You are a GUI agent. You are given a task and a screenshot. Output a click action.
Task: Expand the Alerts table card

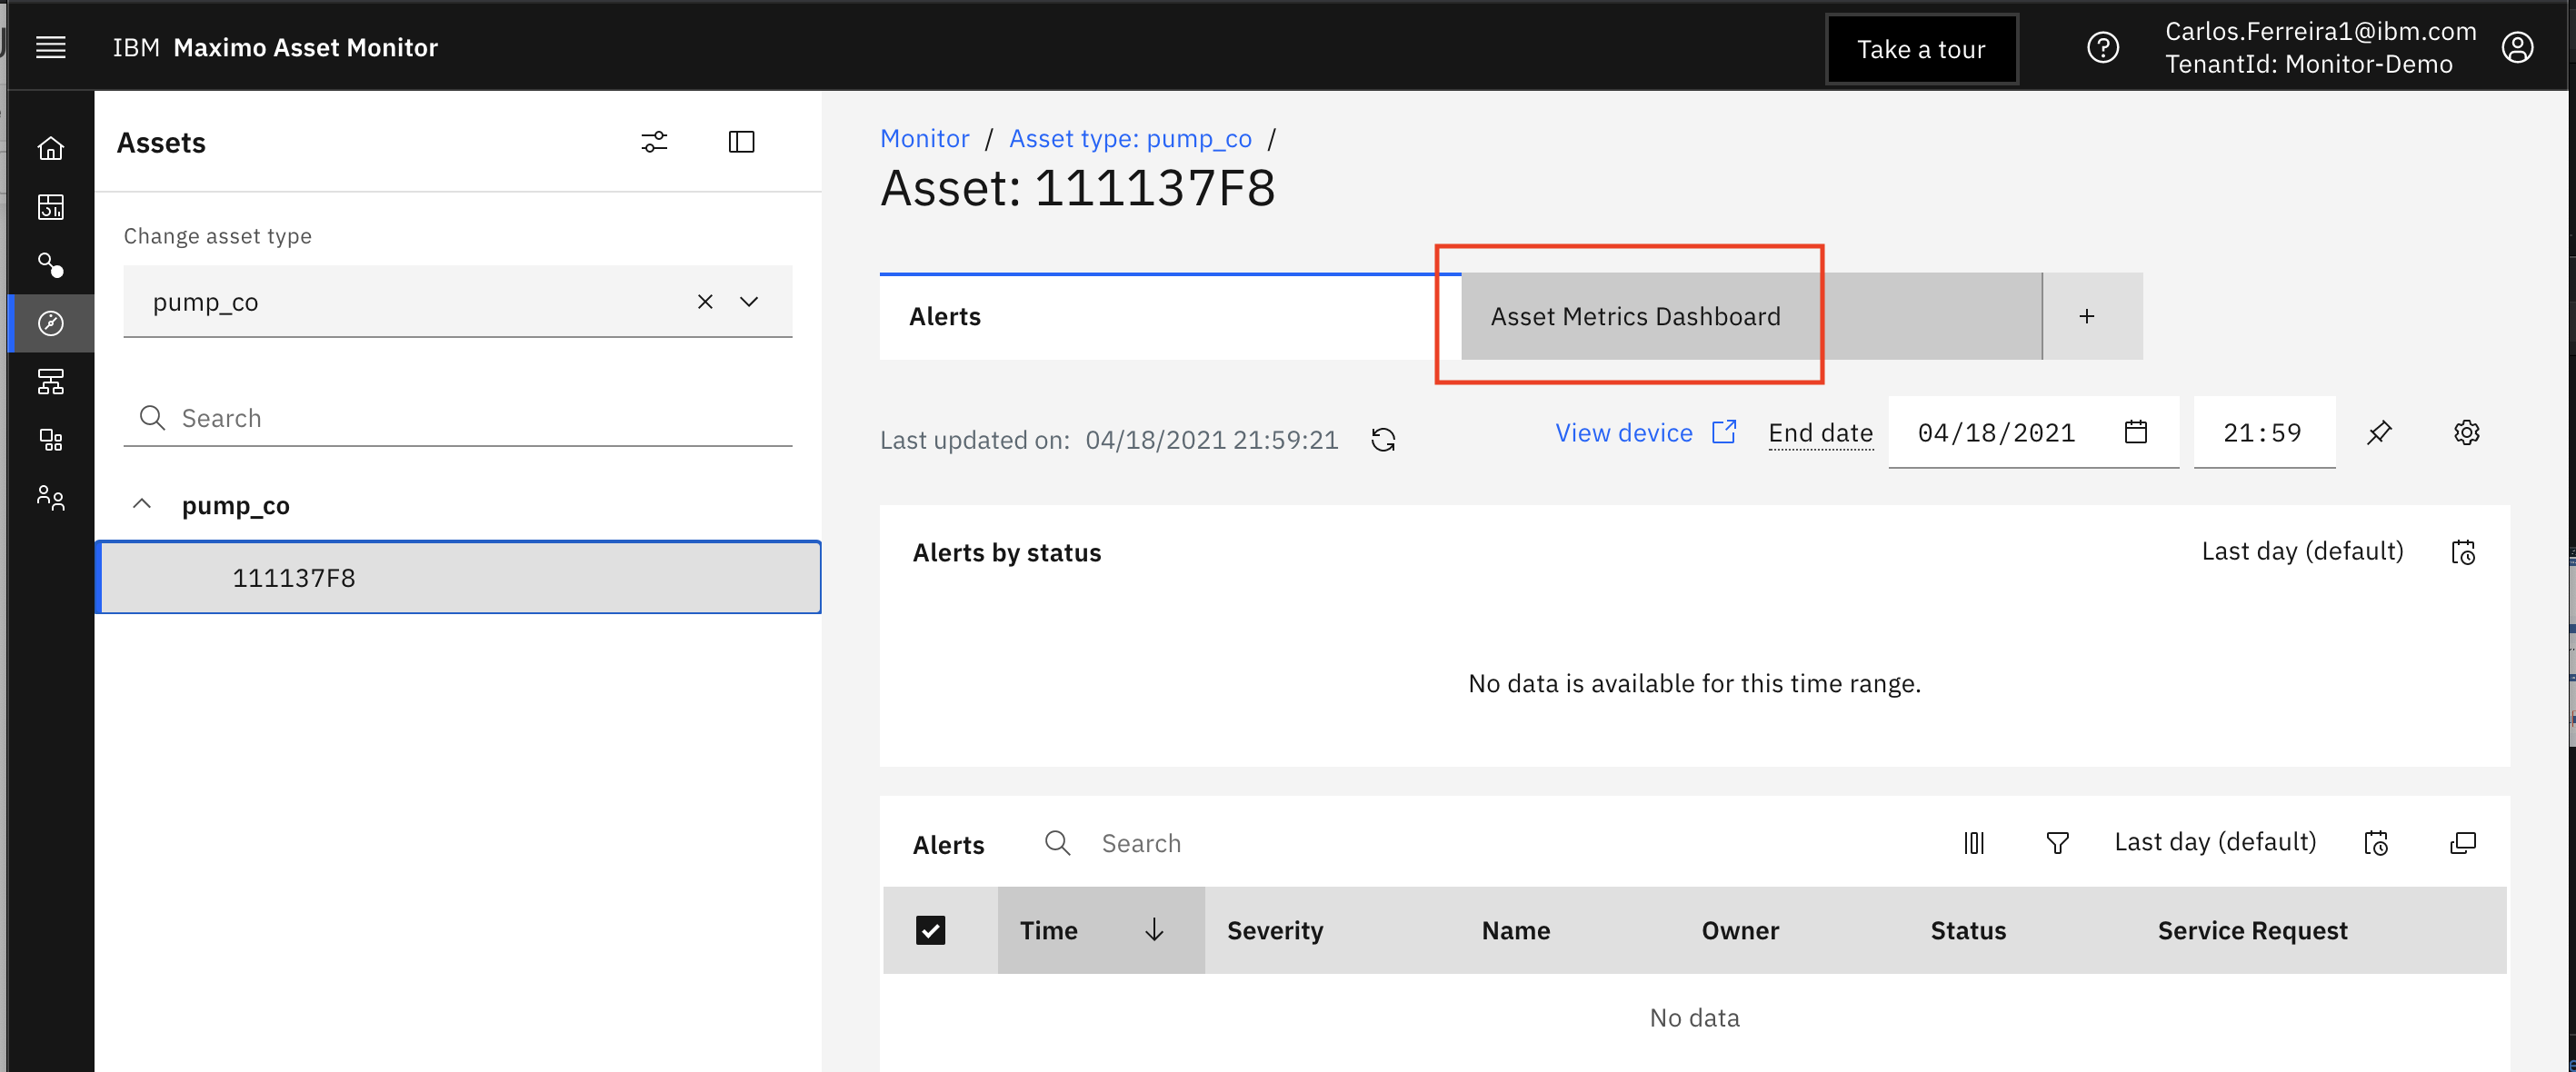[x=2462, y=842]
